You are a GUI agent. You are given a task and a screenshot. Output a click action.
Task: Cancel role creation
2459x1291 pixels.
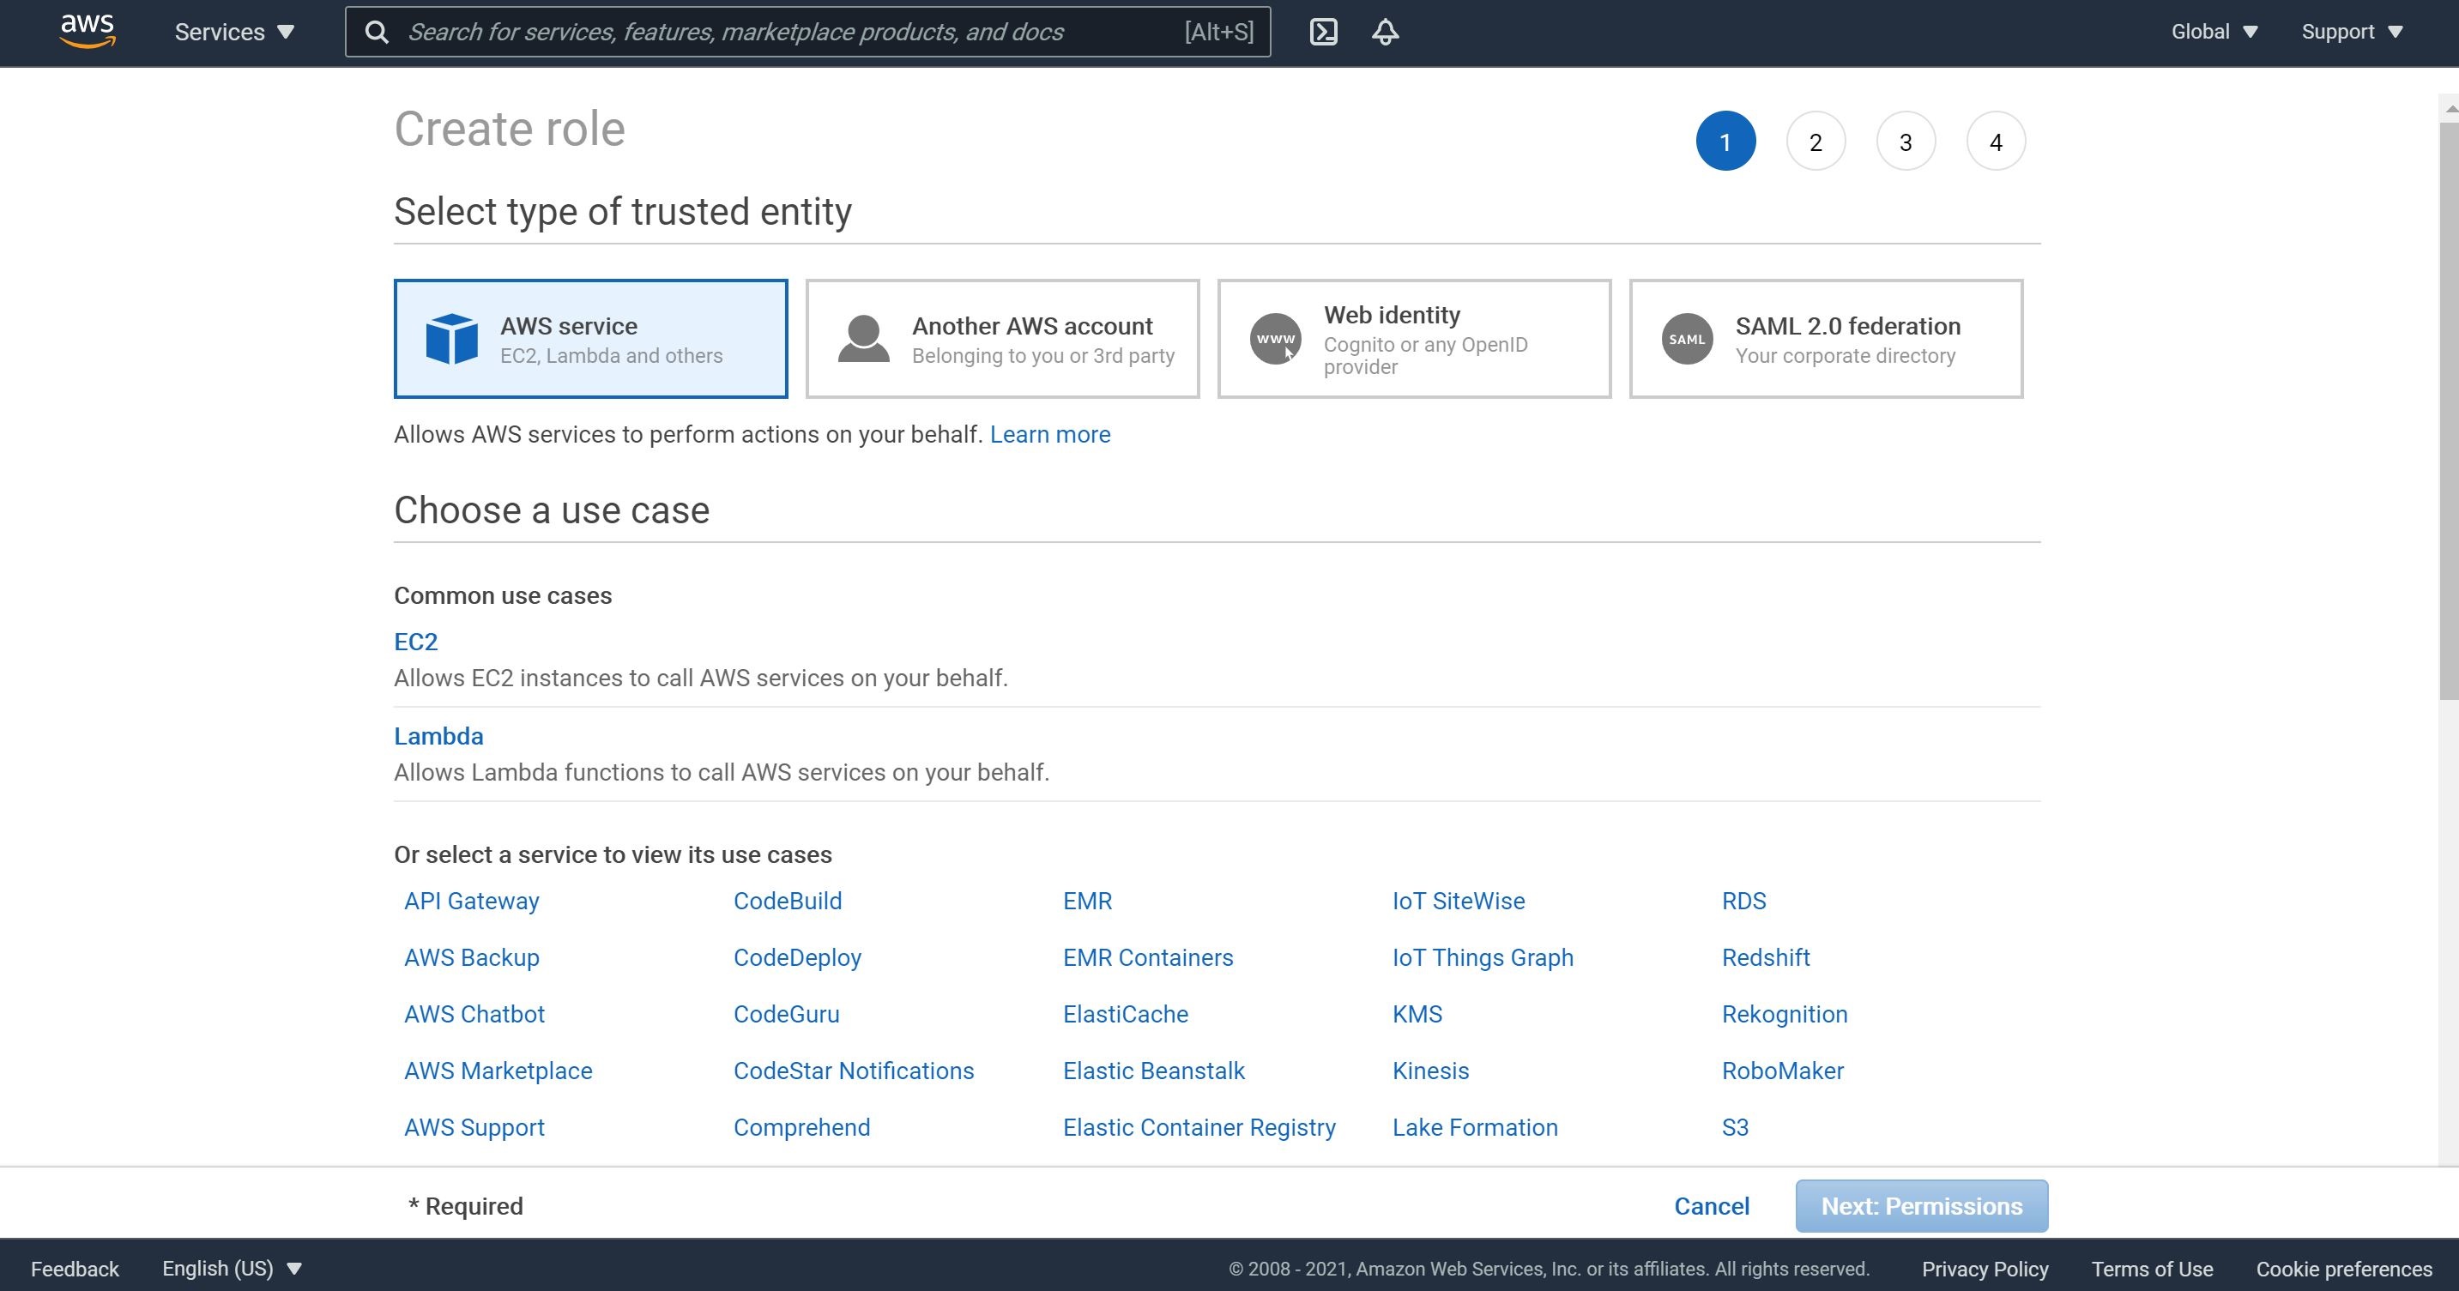click(1712, 1206)
